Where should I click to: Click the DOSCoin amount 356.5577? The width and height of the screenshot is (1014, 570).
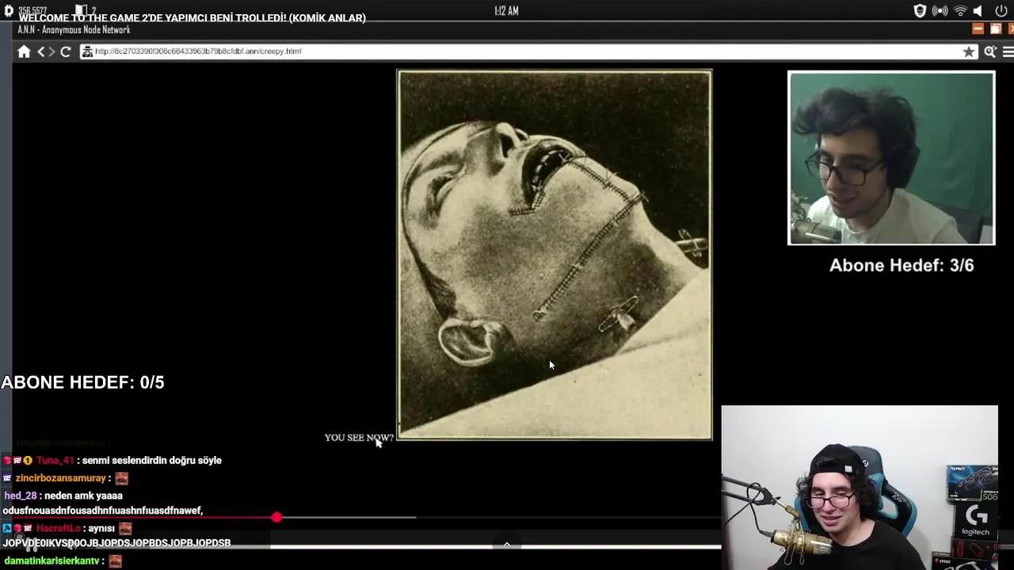click(32, 11)
